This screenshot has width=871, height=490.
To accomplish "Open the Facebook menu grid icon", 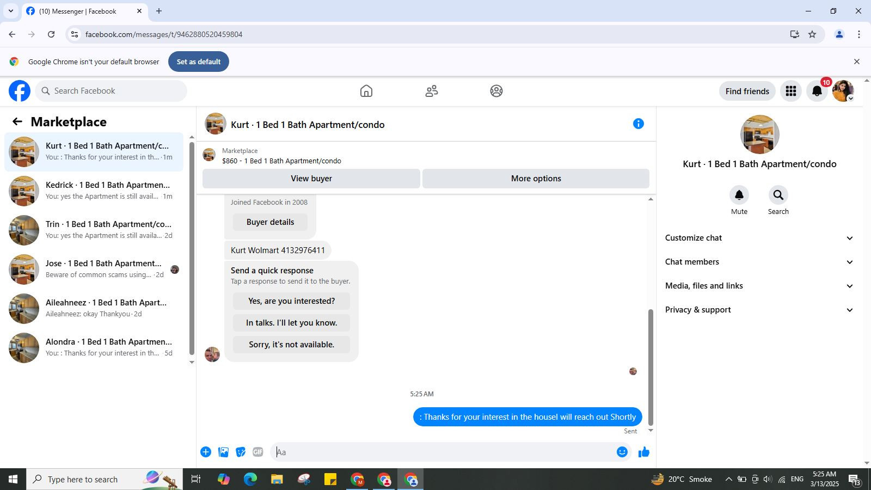I will point(791,91).
